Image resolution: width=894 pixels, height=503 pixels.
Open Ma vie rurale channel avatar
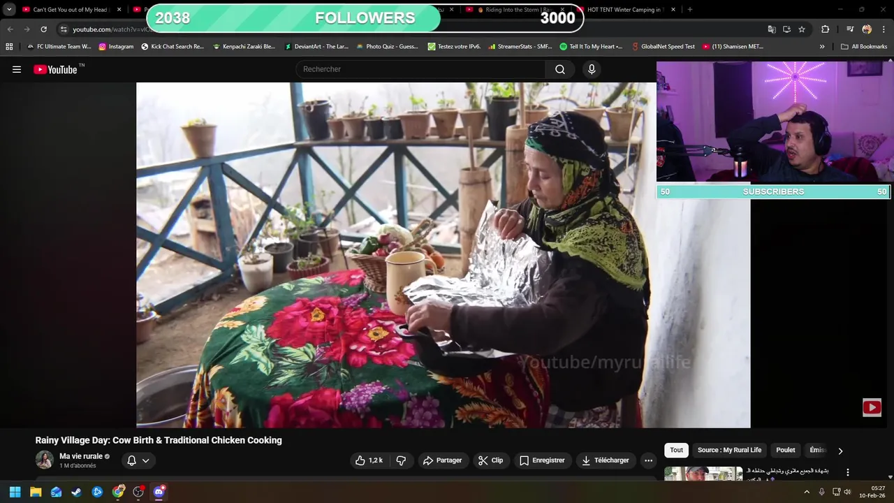[x=45, y=460]
